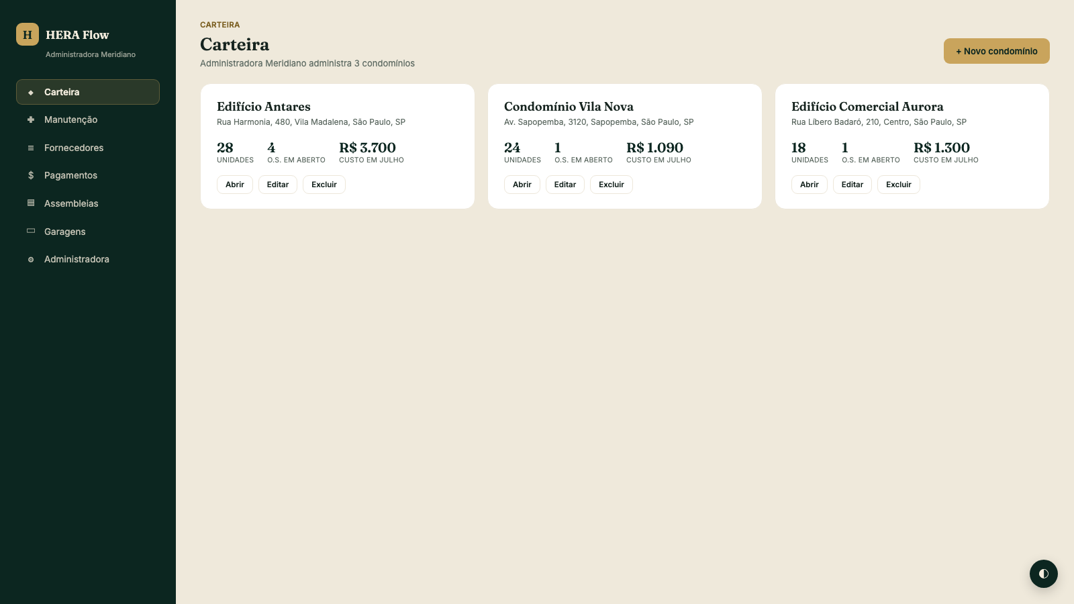Open Edifício Antares with Abrir
The height and width of the screenshot is (604, 1074).
click(235, 185)
